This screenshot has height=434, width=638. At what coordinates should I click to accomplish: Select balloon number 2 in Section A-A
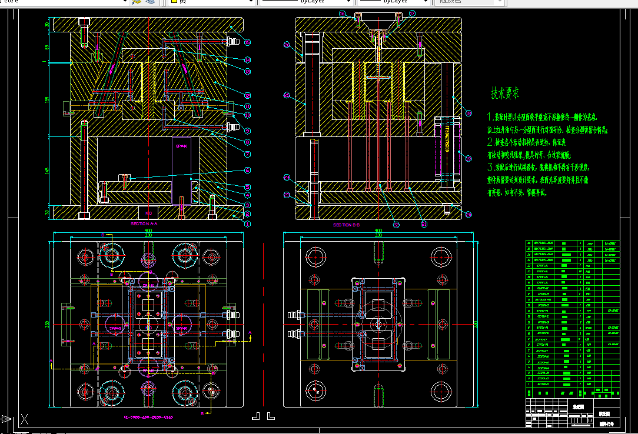(247, 214)
